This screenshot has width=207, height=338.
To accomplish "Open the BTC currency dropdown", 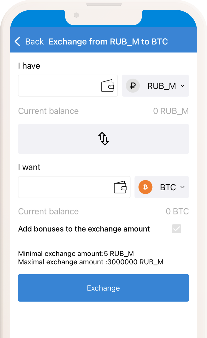I will [168, 187].
